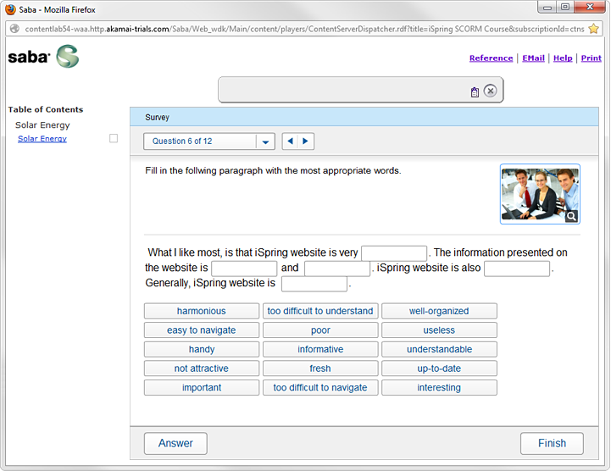Click blank after 'Generally, iSpring website is'
The height and width of the screenshot is (471, 611).
pos(314,284)
